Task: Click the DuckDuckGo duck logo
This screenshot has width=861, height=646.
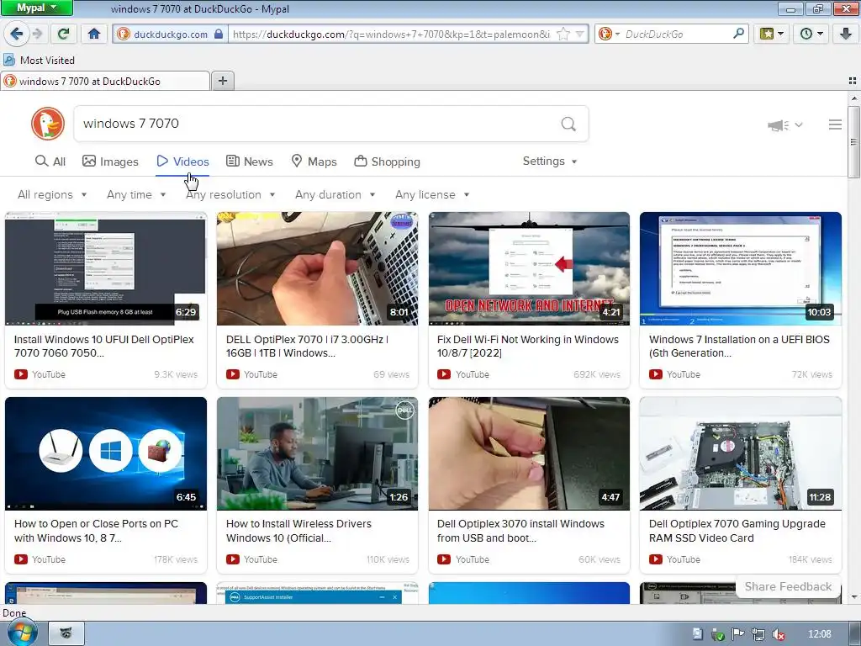Action: [x=48, y=123]
